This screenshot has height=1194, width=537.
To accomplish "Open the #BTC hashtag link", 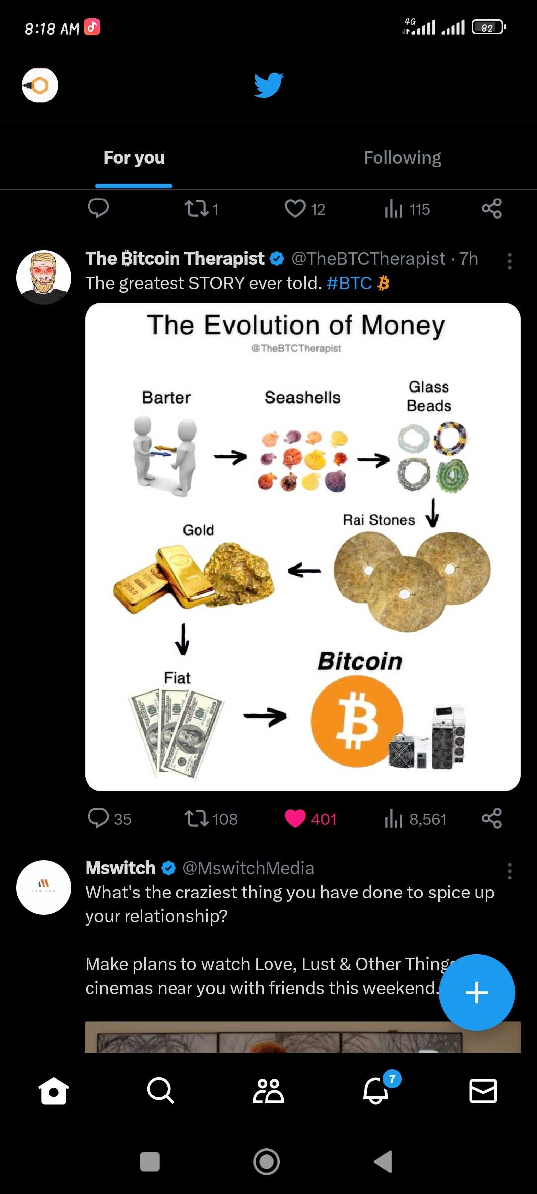I will (349, 283).
